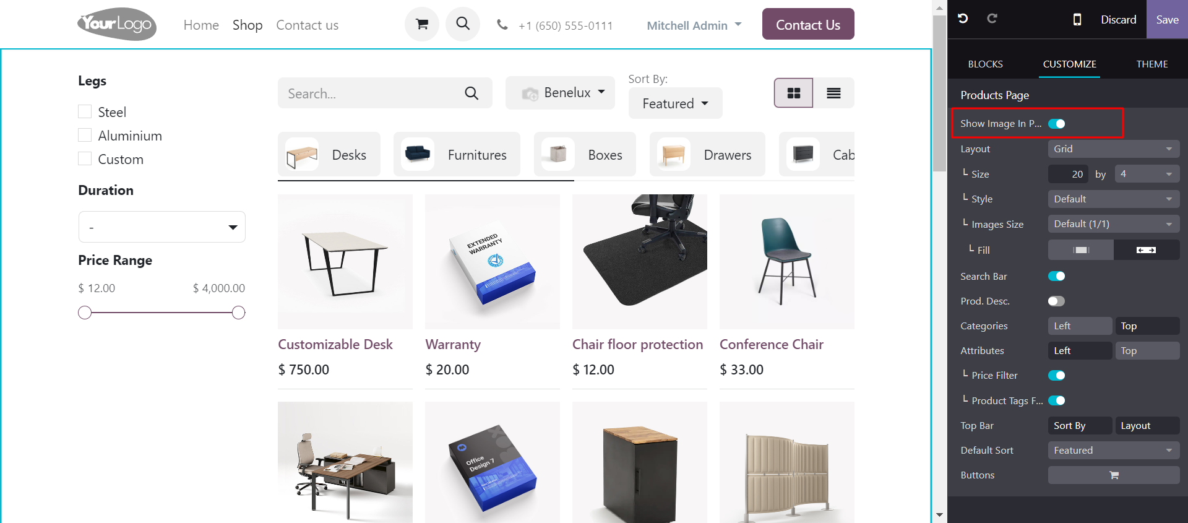Click the Save button

coord(1167,19)
